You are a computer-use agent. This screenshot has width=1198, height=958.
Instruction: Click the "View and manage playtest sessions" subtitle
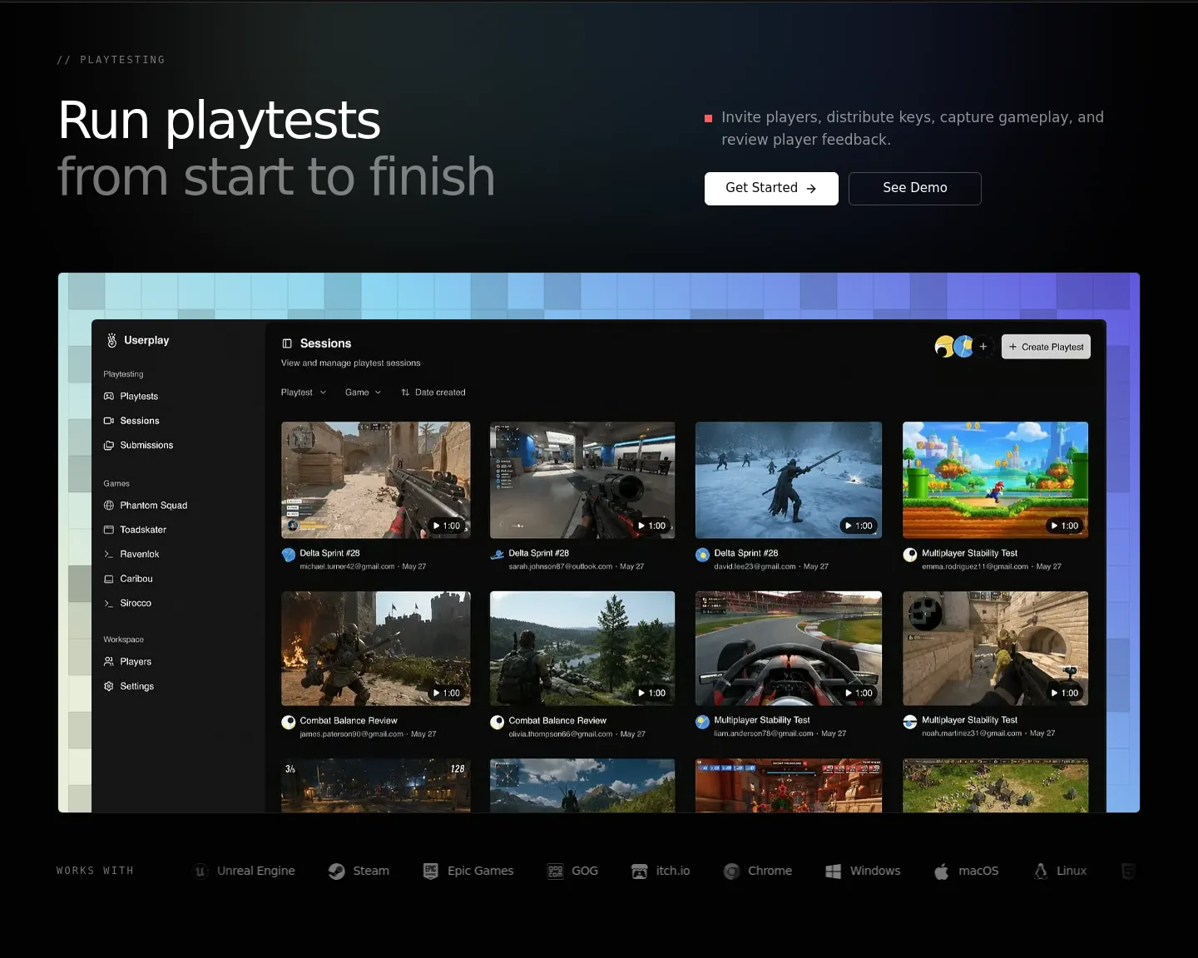[351, 363]
